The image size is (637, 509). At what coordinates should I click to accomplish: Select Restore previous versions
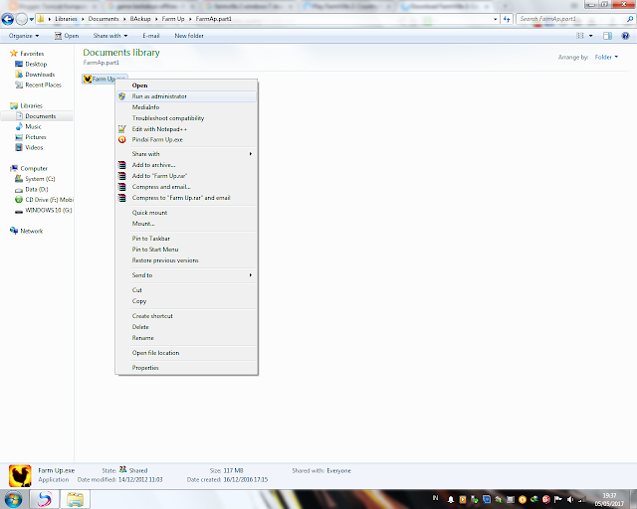(186, 260)
